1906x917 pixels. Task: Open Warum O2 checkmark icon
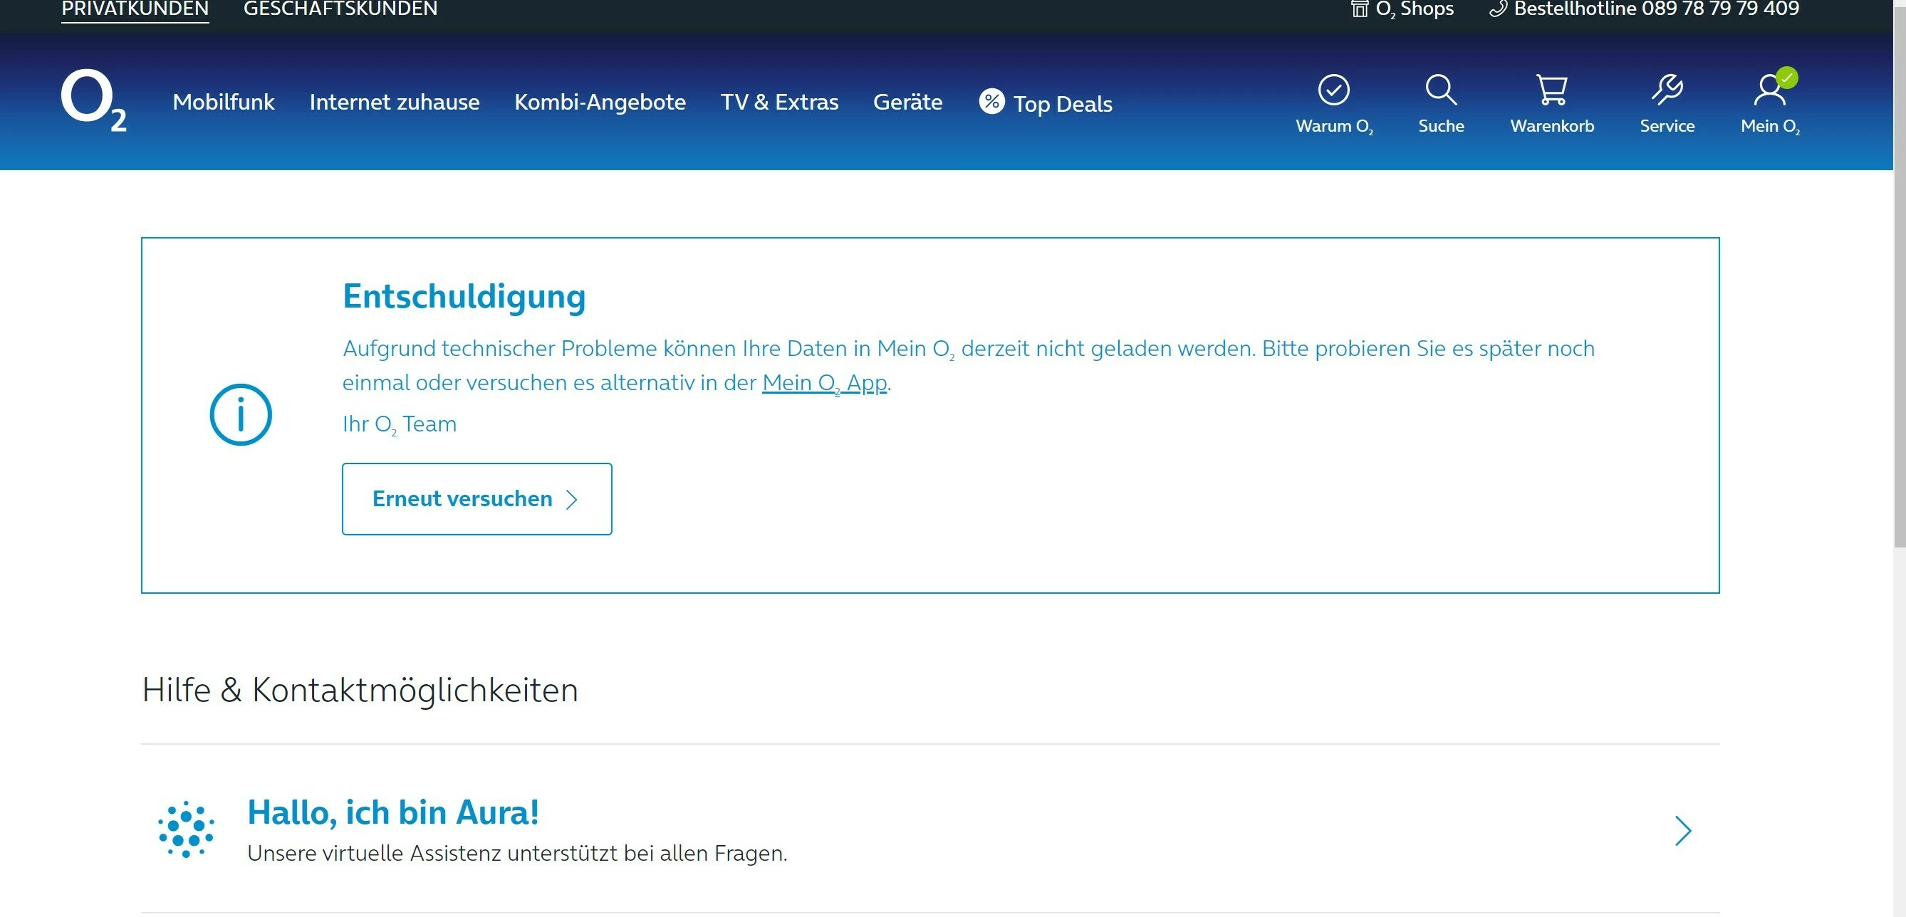point(1333,90)
